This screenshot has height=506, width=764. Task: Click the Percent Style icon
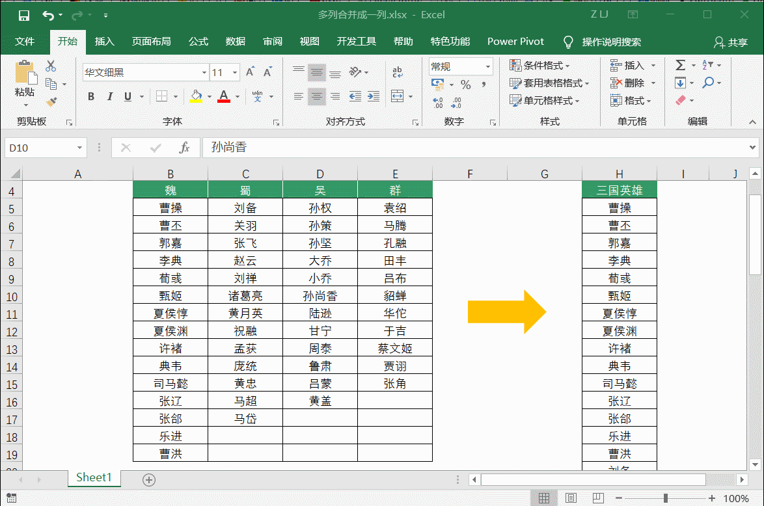point(466,85)
